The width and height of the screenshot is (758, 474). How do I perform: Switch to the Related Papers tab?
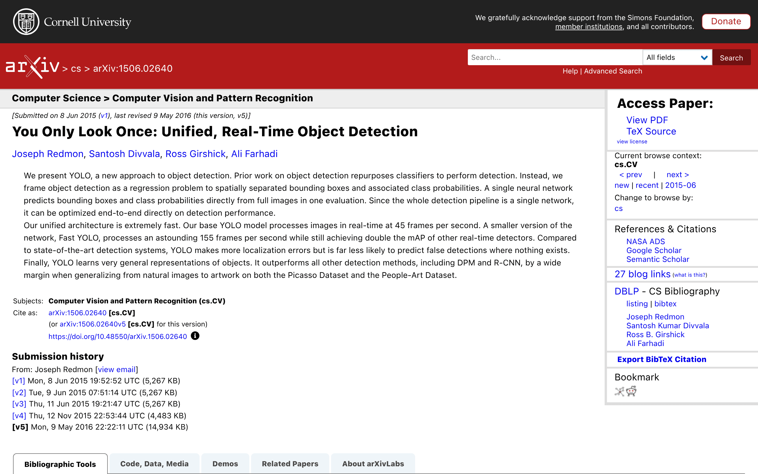pos(290,464)
